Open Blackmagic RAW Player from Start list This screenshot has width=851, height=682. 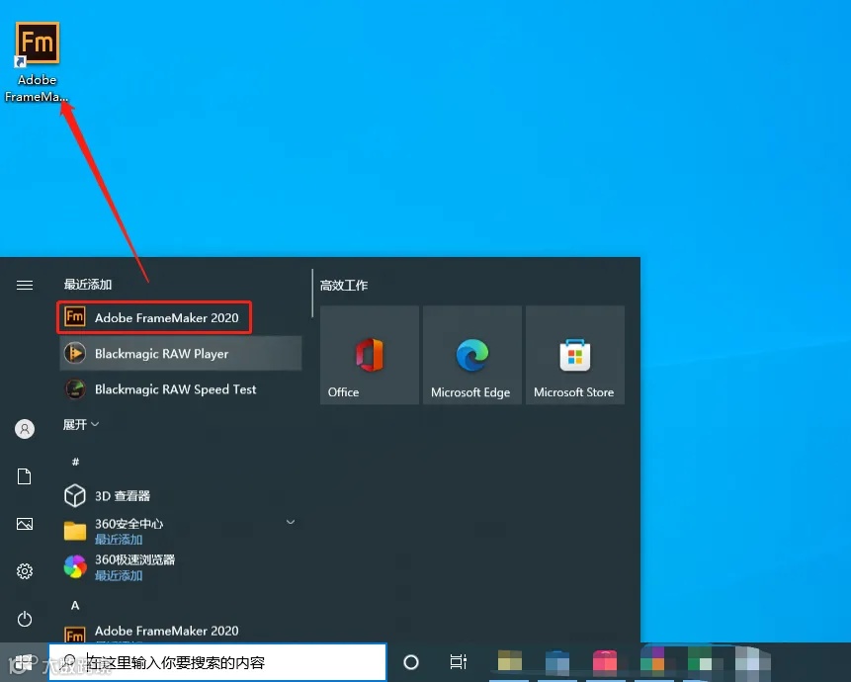click(x=180, y=353)
